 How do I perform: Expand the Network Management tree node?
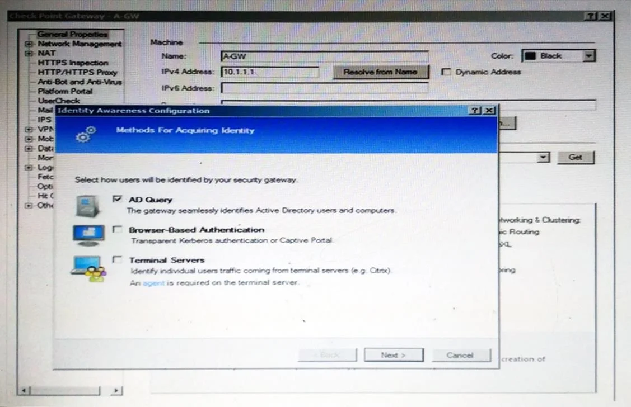click(29, 44)
